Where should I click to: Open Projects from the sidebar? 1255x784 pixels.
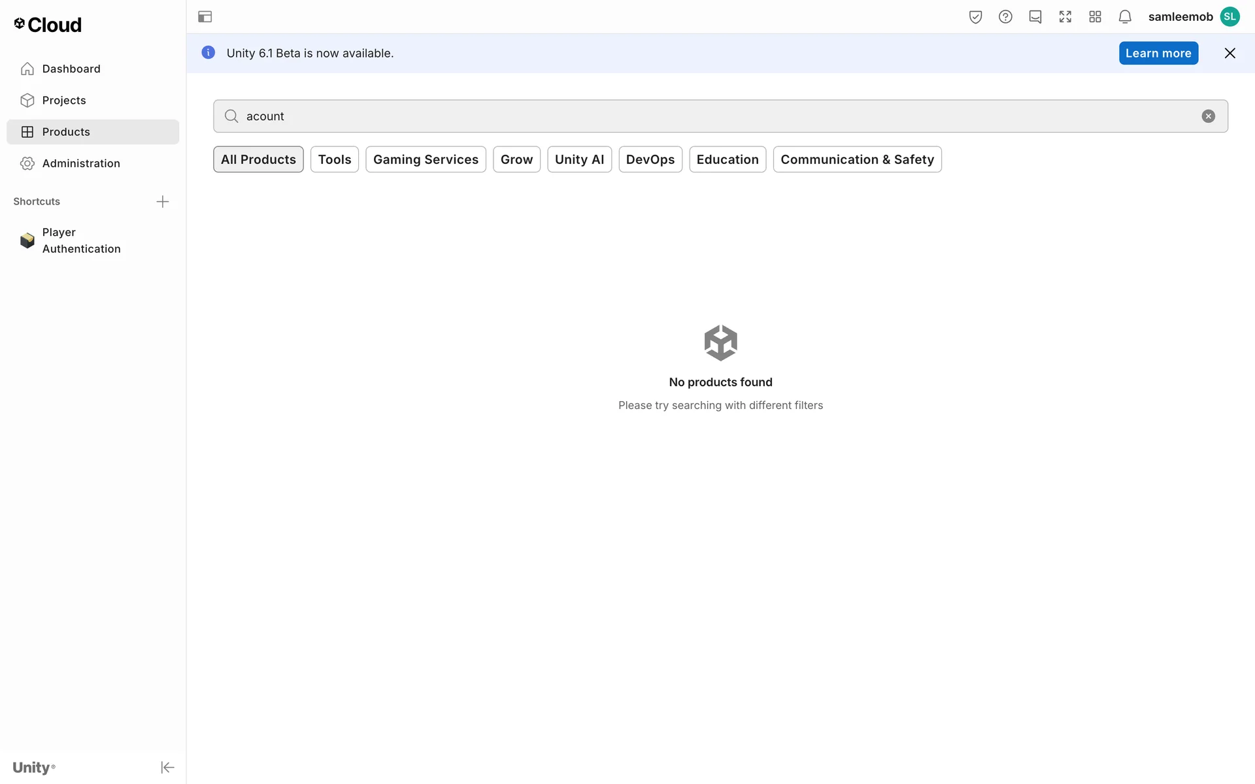[64, 101]
